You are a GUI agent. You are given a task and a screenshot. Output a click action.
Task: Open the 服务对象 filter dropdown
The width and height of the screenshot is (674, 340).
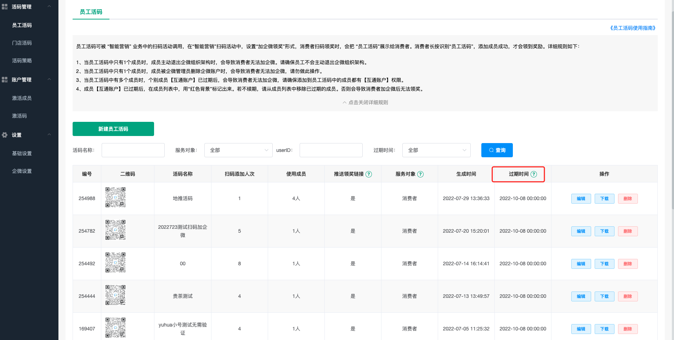pyautogui.click(x=238, y=150)
